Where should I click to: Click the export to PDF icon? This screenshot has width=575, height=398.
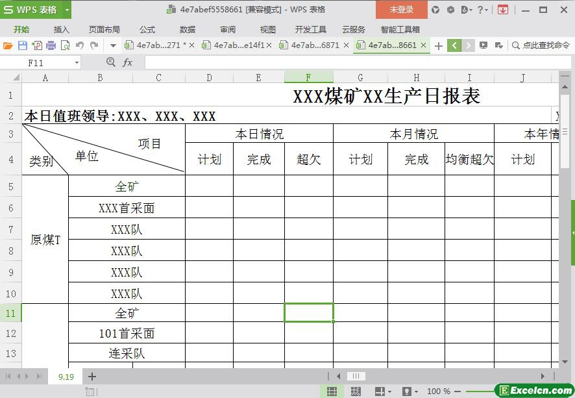pyautogui.click(x=37, y=45)
